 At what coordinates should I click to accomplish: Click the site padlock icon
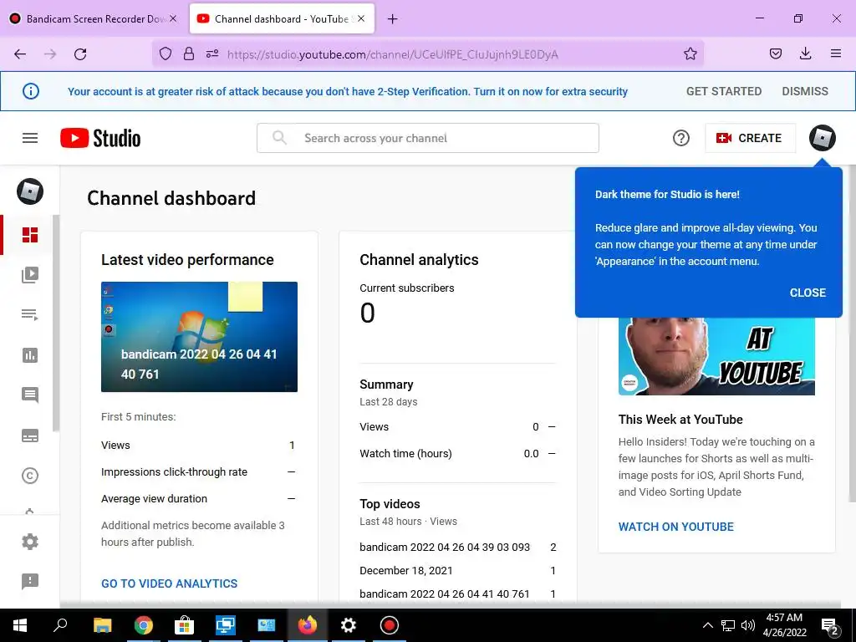tap(189, 54)
